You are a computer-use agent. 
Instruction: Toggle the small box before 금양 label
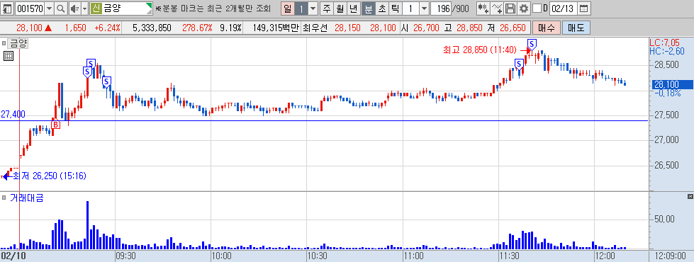pos(4,43)
